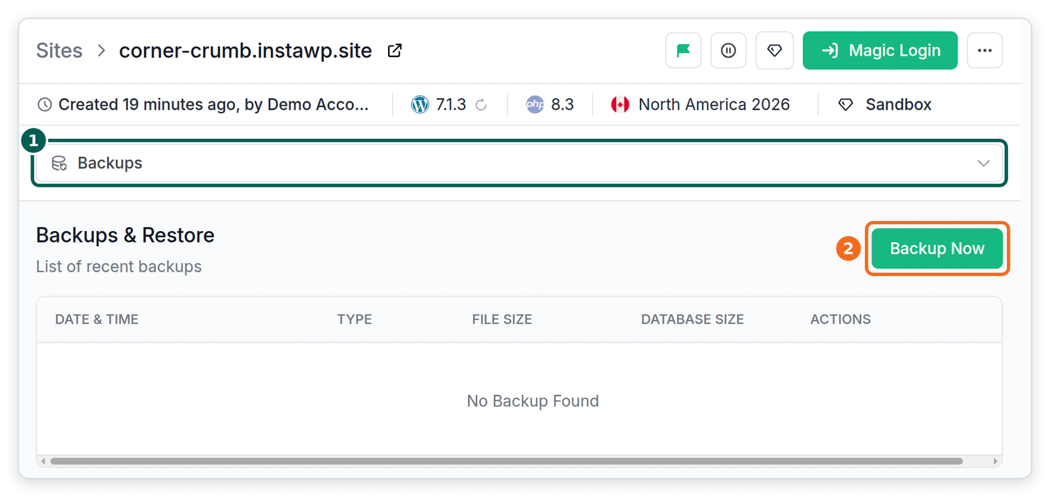Click the green flag icon button
Image resolution: width=1050 pixels, height=497 pixels.
click(x=683, y=51)
